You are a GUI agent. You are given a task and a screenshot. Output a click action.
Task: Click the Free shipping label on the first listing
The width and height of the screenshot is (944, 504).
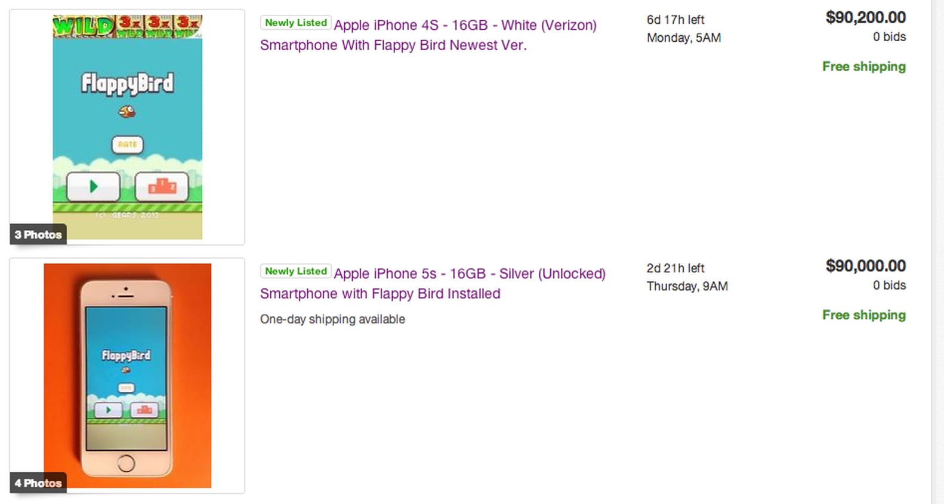[863, 66]
